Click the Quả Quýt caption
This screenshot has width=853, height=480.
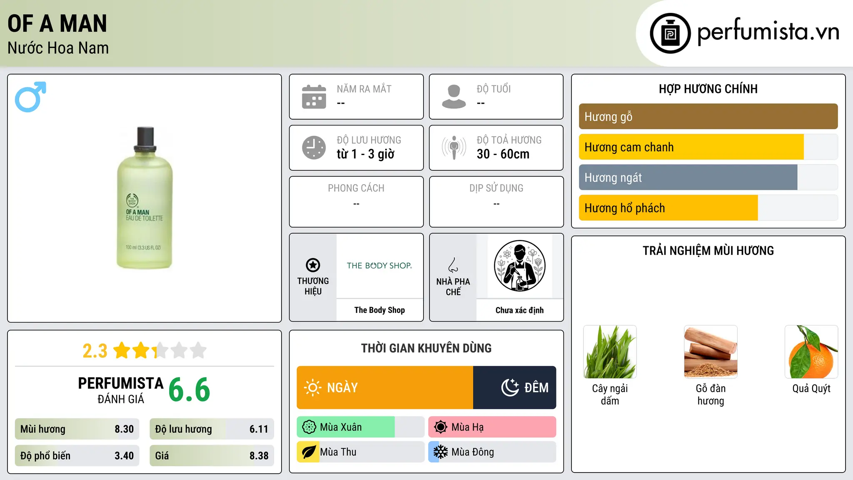click(811, 388)
